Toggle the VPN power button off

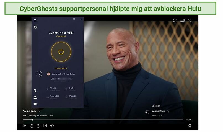tap(61, 52)
